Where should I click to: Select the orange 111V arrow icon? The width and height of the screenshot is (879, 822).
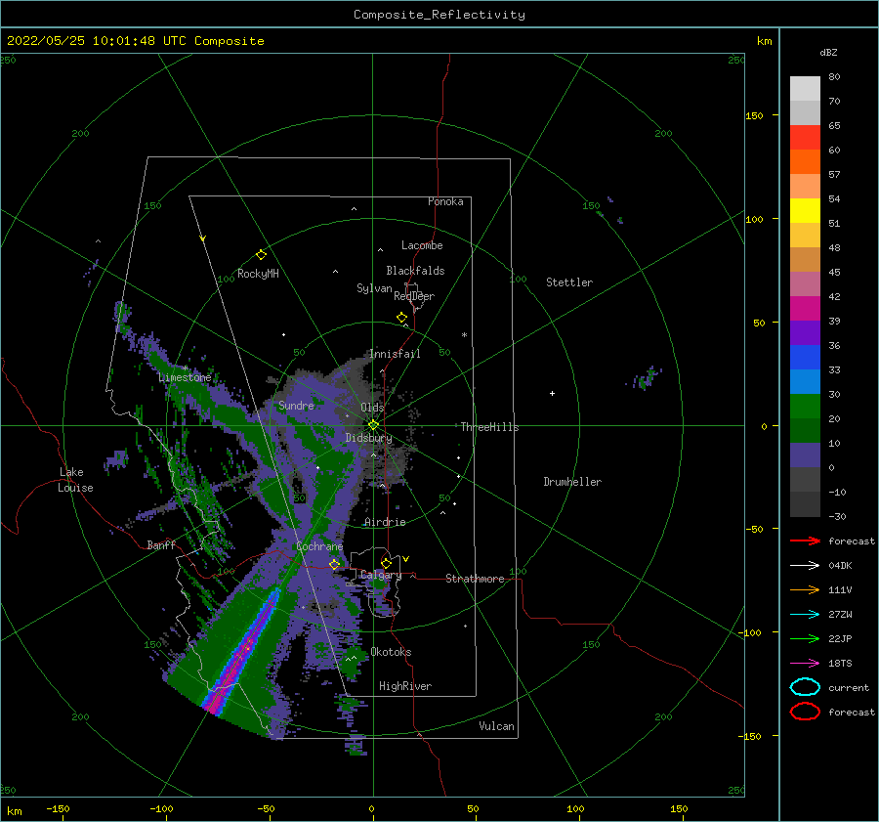pos(805,589)
